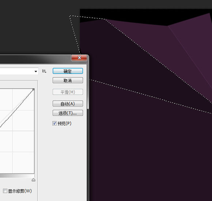This screenshot has width=212, height=201.
Task: Close the Curves dialog with red X
Action: point(79,58)
